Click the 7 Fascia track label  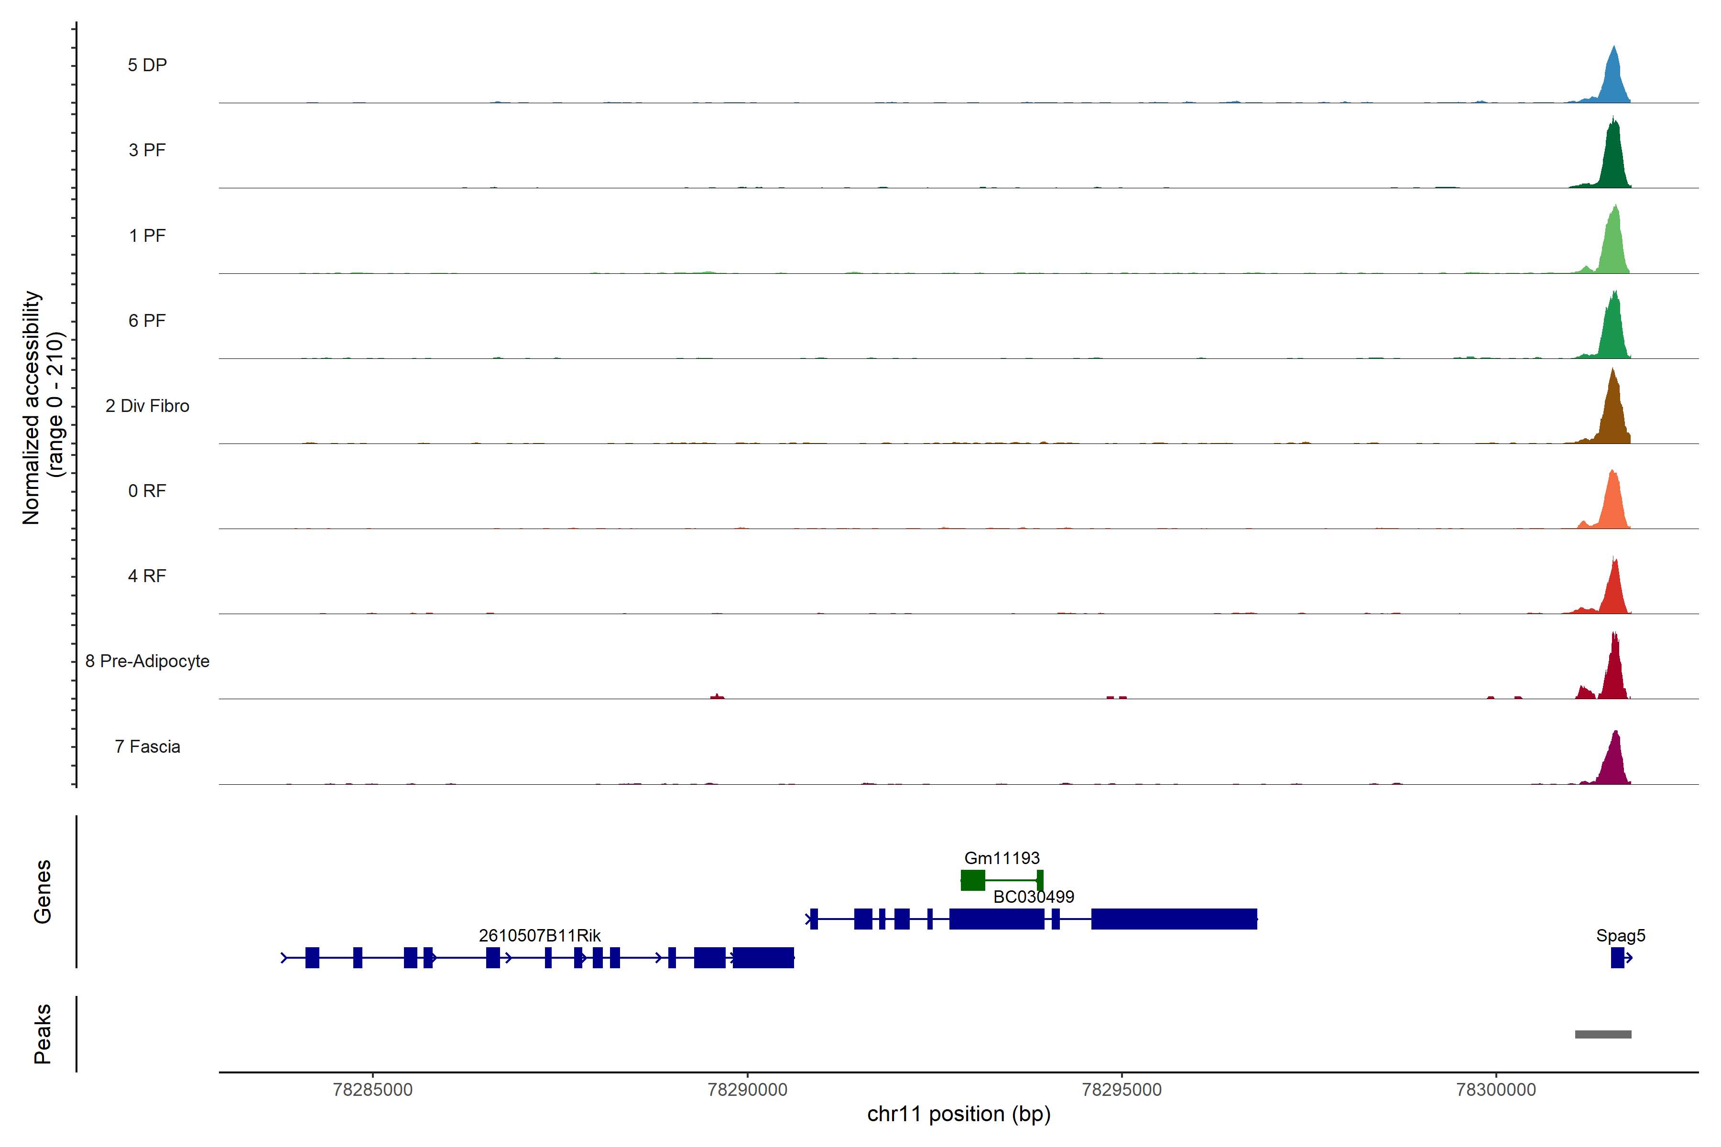147,747
